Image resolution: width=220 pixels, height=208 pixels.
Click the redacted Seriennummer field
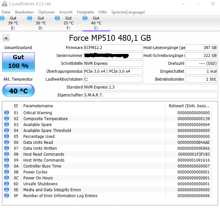tap(113, 56)
